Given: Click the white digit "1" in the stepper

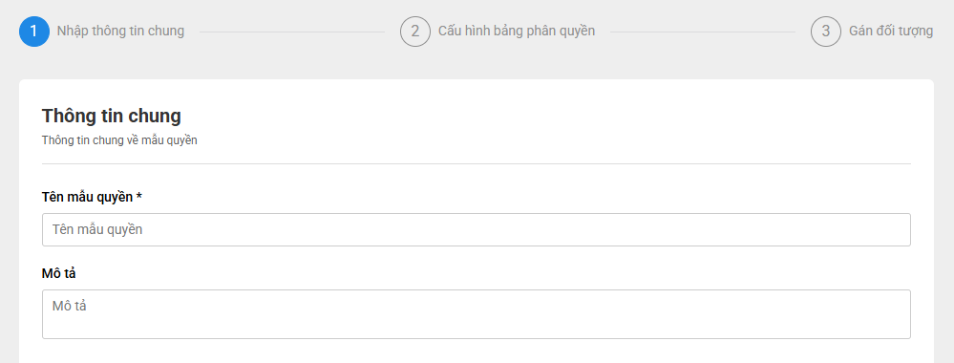Looking at the screenshot, I should coord(34,32).
